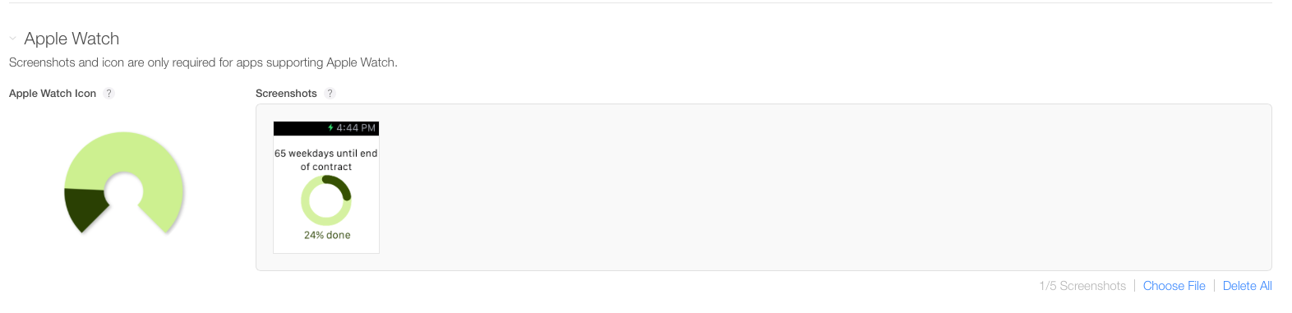
Task: Click the 4:44 PM time in screenshot
Action: [356, 128]
